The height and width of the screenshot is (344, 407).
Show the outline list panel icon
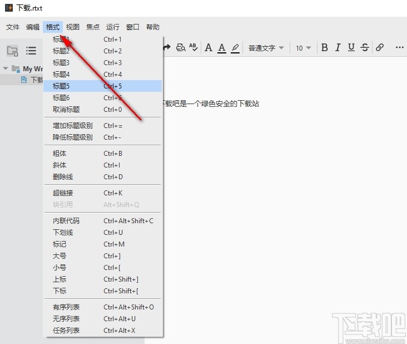tap(31, 51)
